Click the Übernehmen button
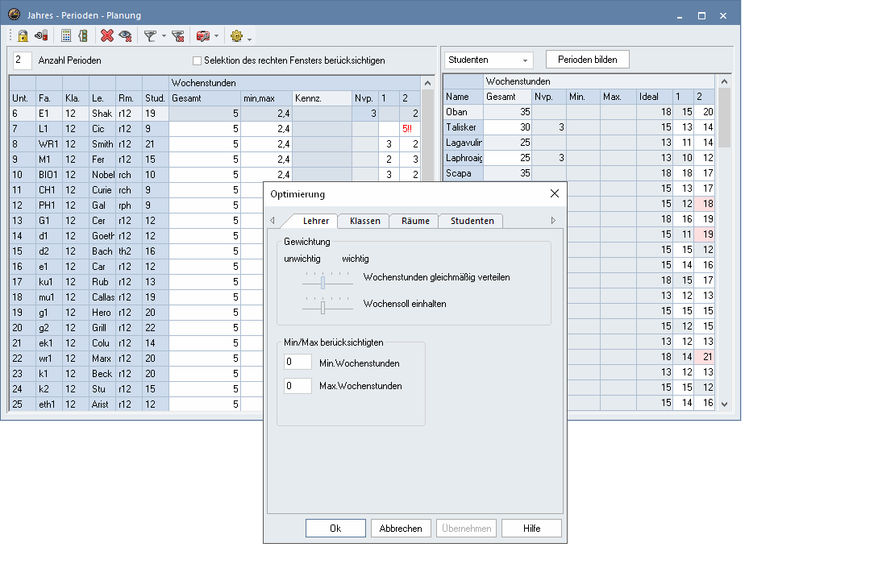Screen dimensions: 878x564 click(x=467, y=529)
